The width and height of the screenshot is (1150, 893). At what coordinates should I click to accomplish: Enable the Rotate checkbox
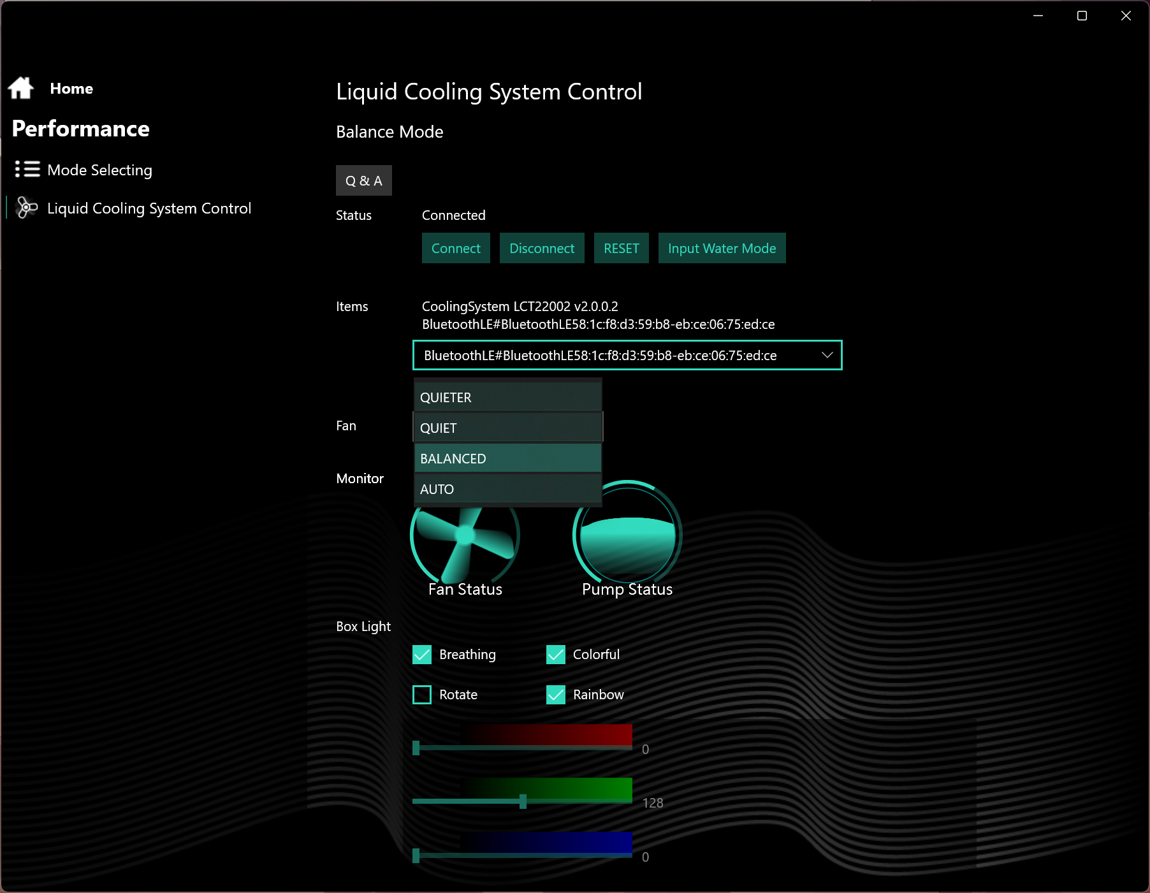click(422, 695)
